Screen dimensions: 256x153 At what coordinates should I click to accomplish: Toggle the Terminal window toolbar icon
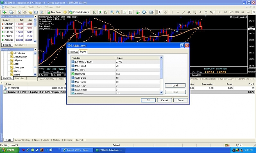click(36, 12)
